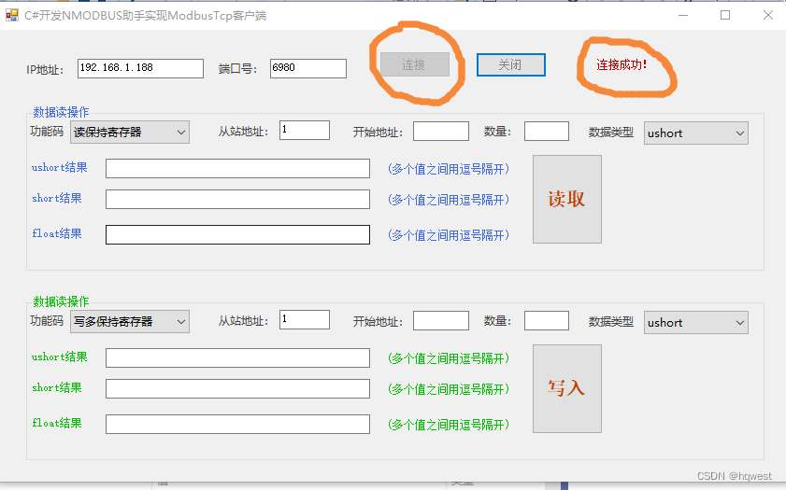Click the 开始地址 field in the write group
The width and height of the screenshot is (786, 490).
441,321
